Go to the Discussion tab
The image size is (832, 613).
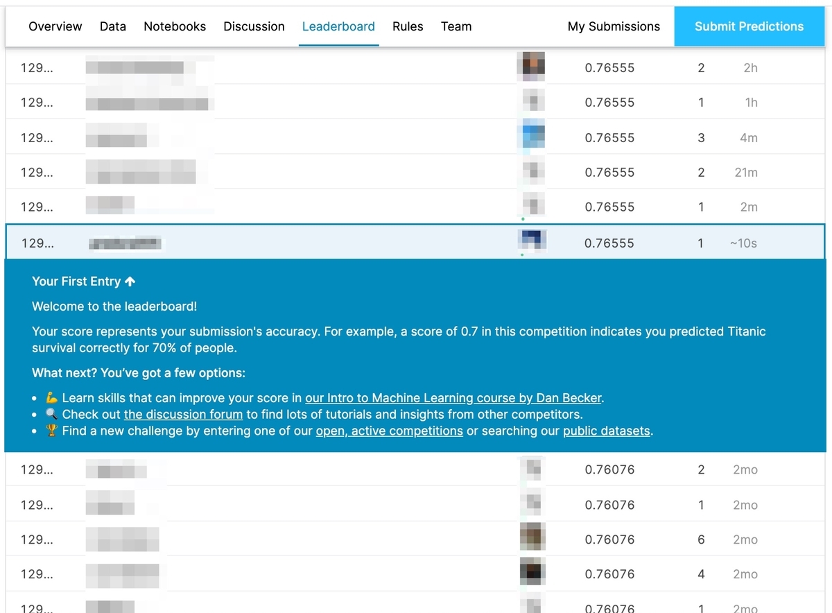click(254, 26)
